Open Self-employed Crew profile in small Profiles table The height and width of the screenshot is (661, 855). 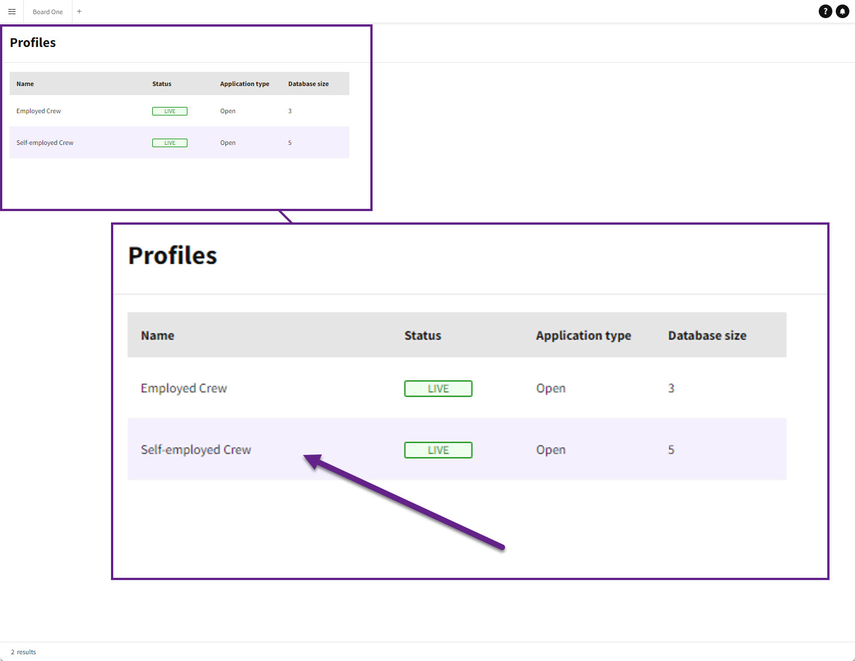click(45, 143)
